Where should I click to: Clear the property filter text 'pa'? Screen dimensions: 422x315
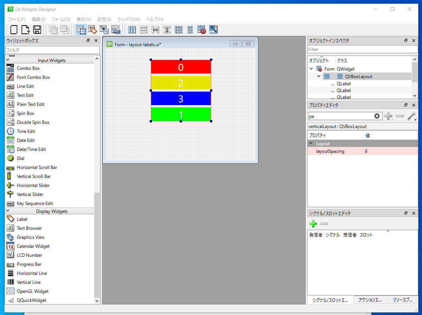pyautogui.click(x=377, y=116)
